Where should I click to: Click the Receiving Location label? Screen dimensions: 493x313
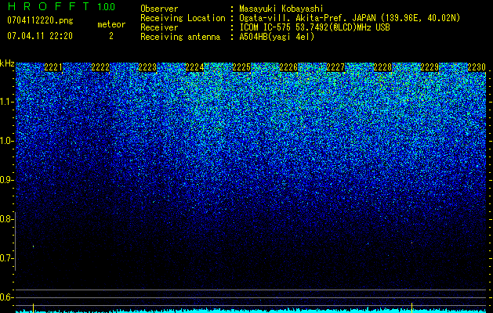[183, 18]
